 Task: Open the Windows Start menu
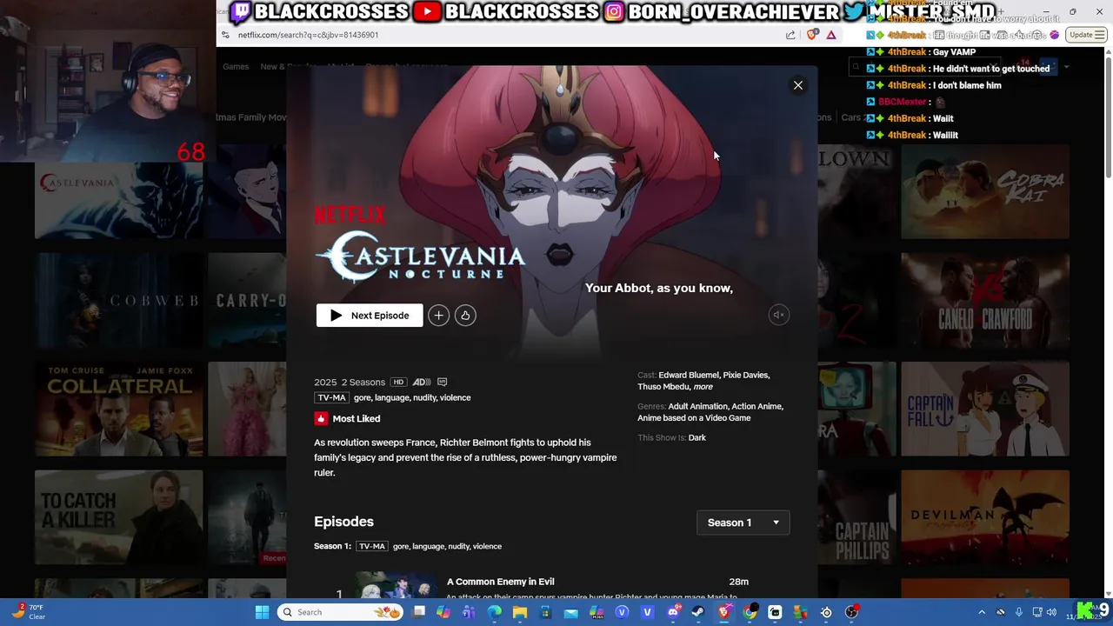pyautogui.click(x=262, y=612)
